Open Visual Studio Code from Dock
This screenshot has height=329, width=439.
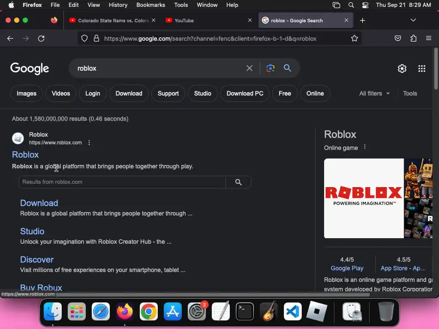click(x=292, y=311)
